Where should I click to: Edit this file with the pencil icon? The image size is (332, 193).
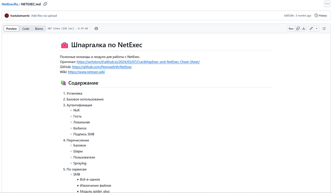pos(311,29)
